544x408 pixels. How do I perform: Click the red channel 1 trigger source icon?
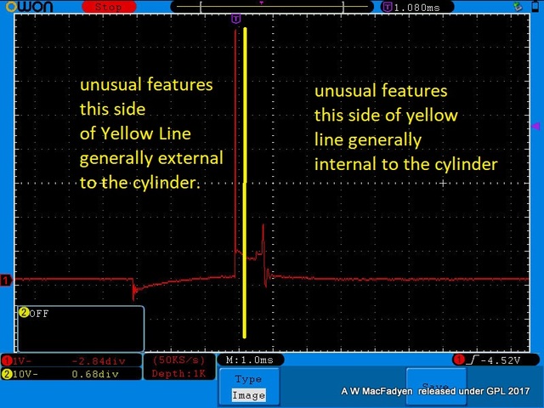pyautogui.click(x=459, y=360)
